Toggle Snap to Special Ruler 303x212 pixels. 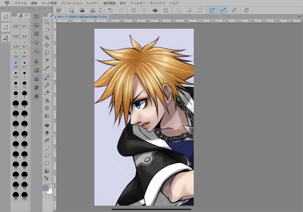[223, 10]
